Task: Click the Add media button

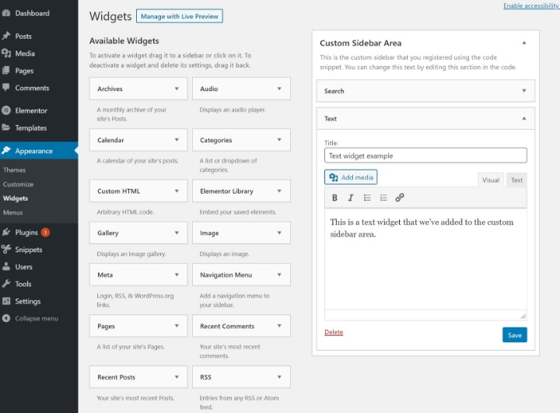Action: (x=351, y=177)
